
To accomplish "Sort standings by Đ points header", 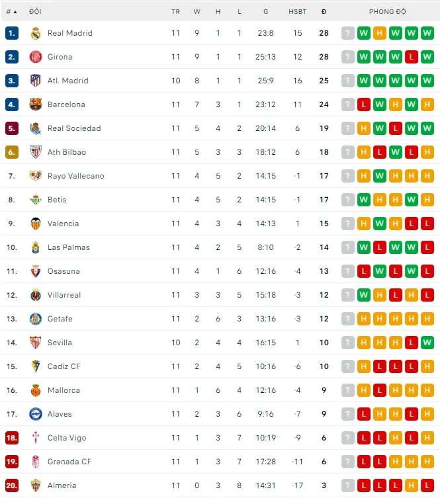I will click(x=324, y=12).
